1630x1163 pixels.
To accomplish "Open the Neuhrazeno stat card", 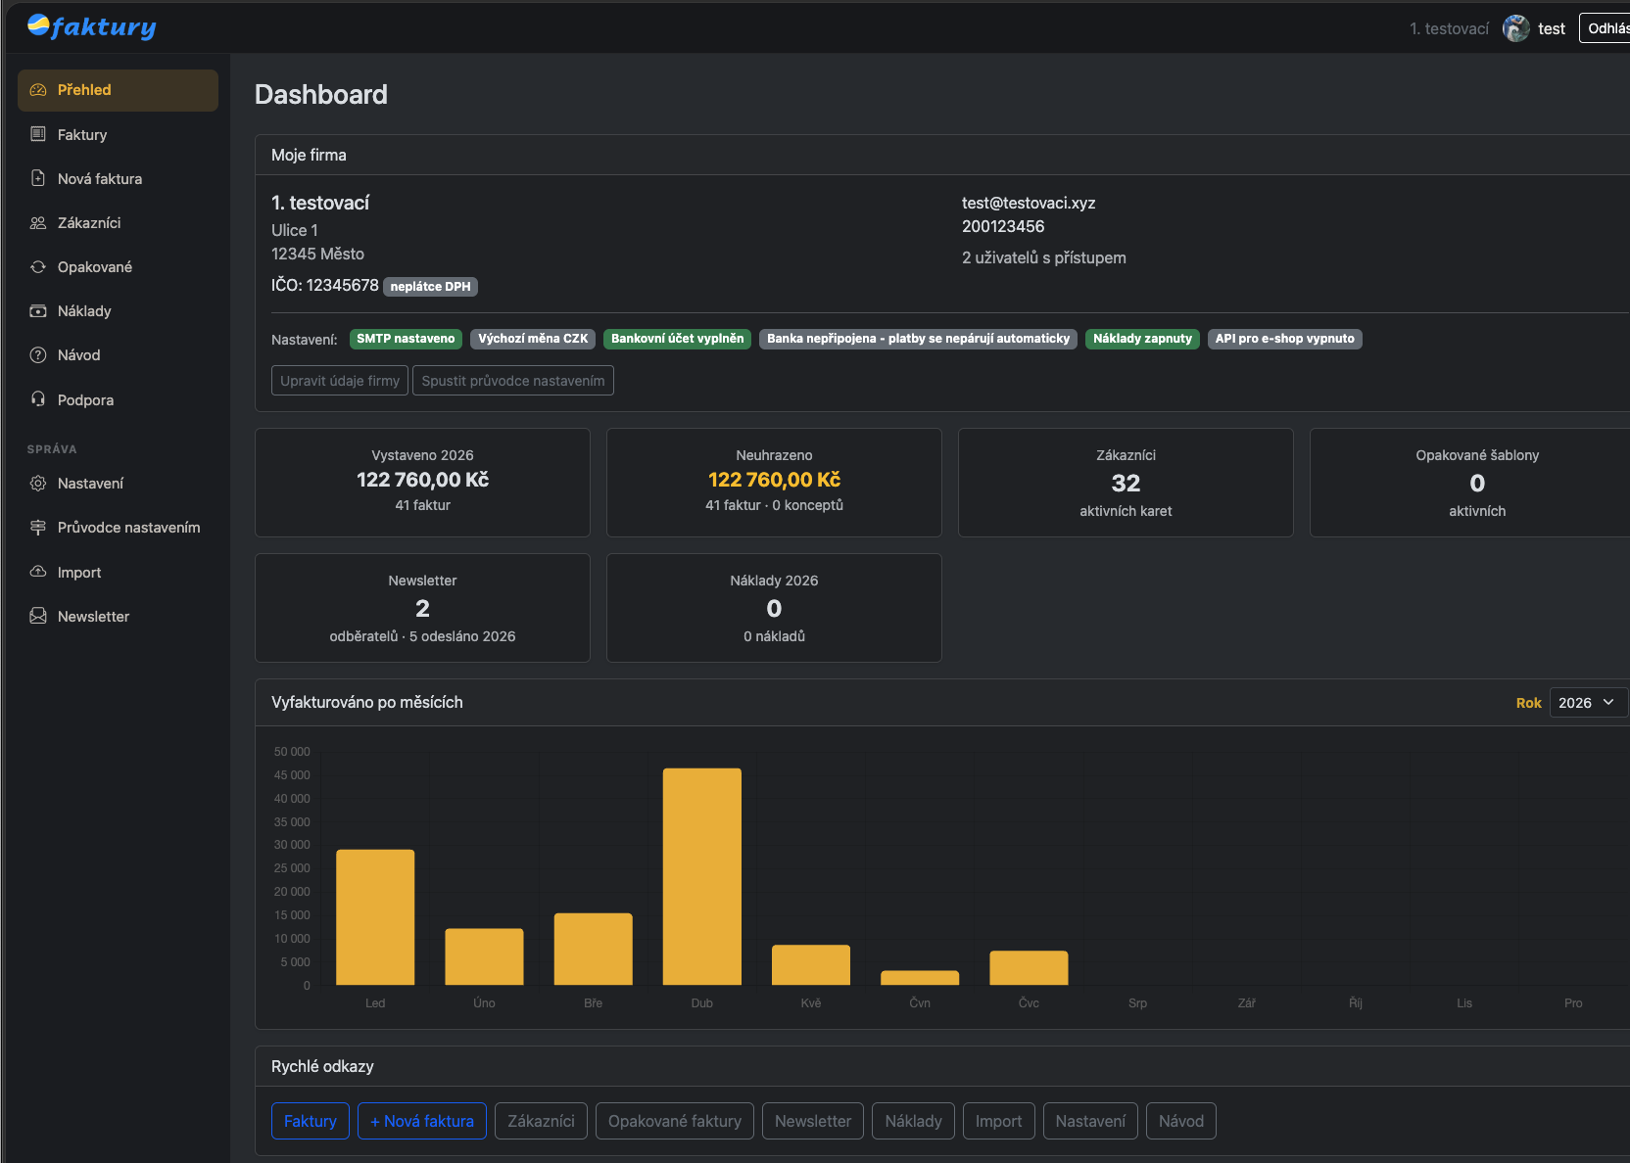I will [x=774, y=483].
